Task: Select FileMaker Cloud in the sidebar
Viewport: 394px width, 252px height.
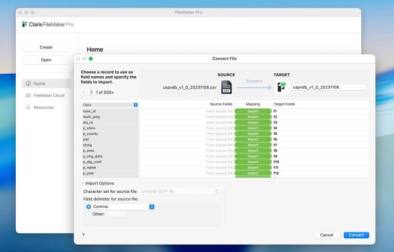Action: point(47,95)
